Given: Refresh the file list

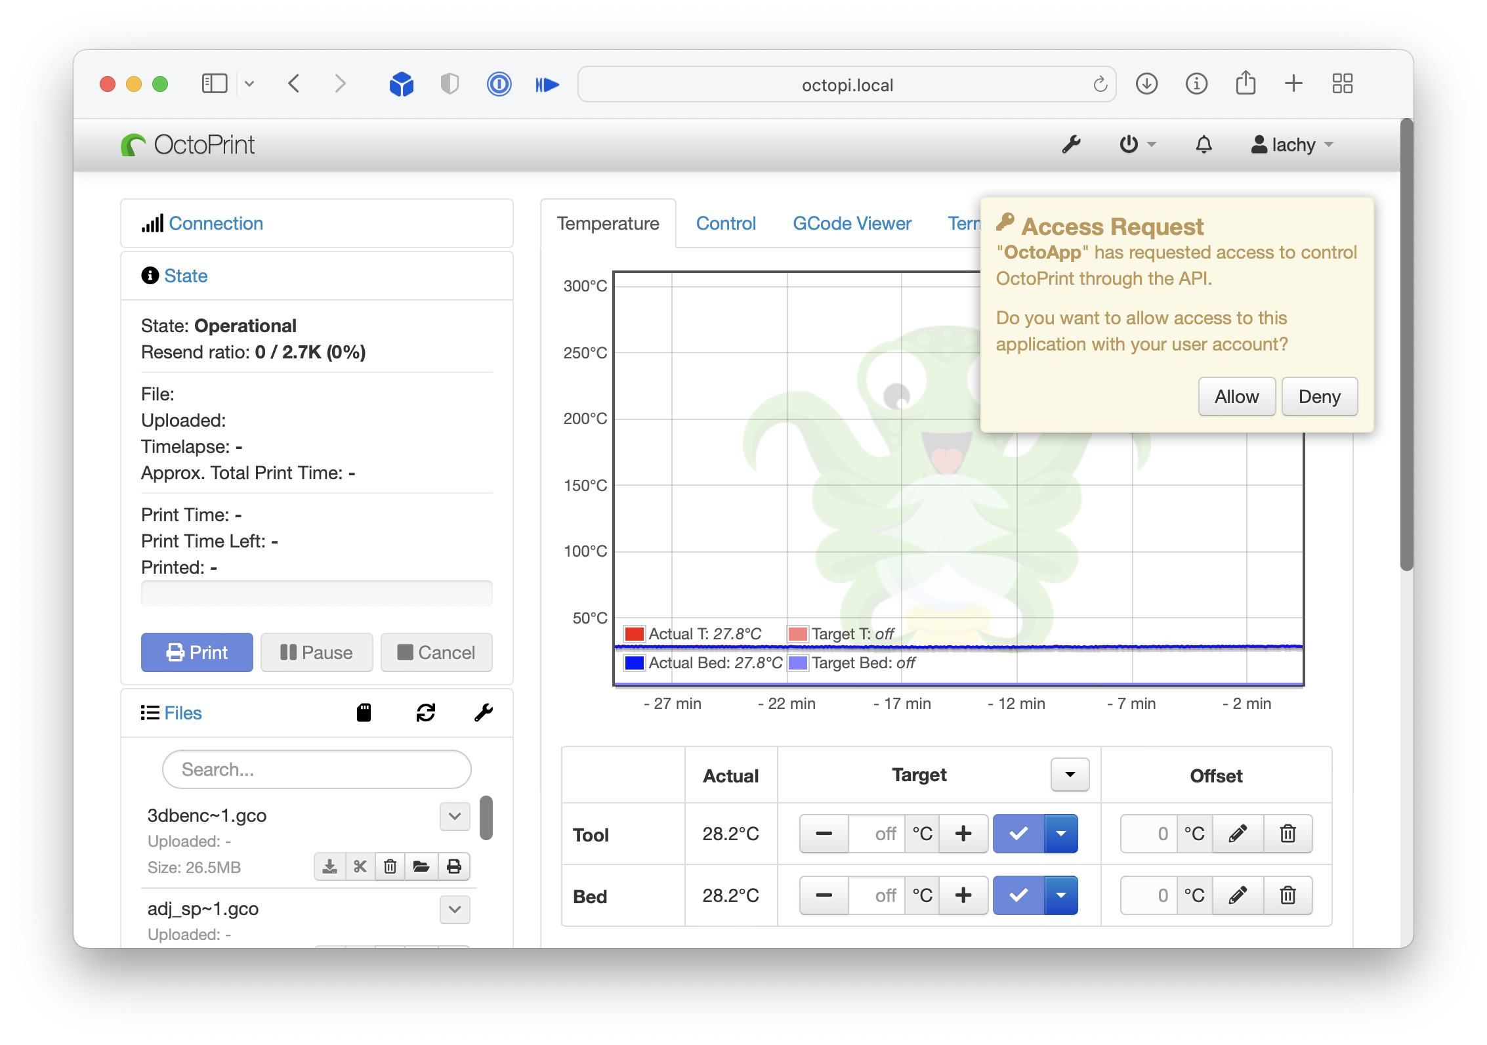Looking at the screenshot, I should pyautogui.click(x=425, y=713).
